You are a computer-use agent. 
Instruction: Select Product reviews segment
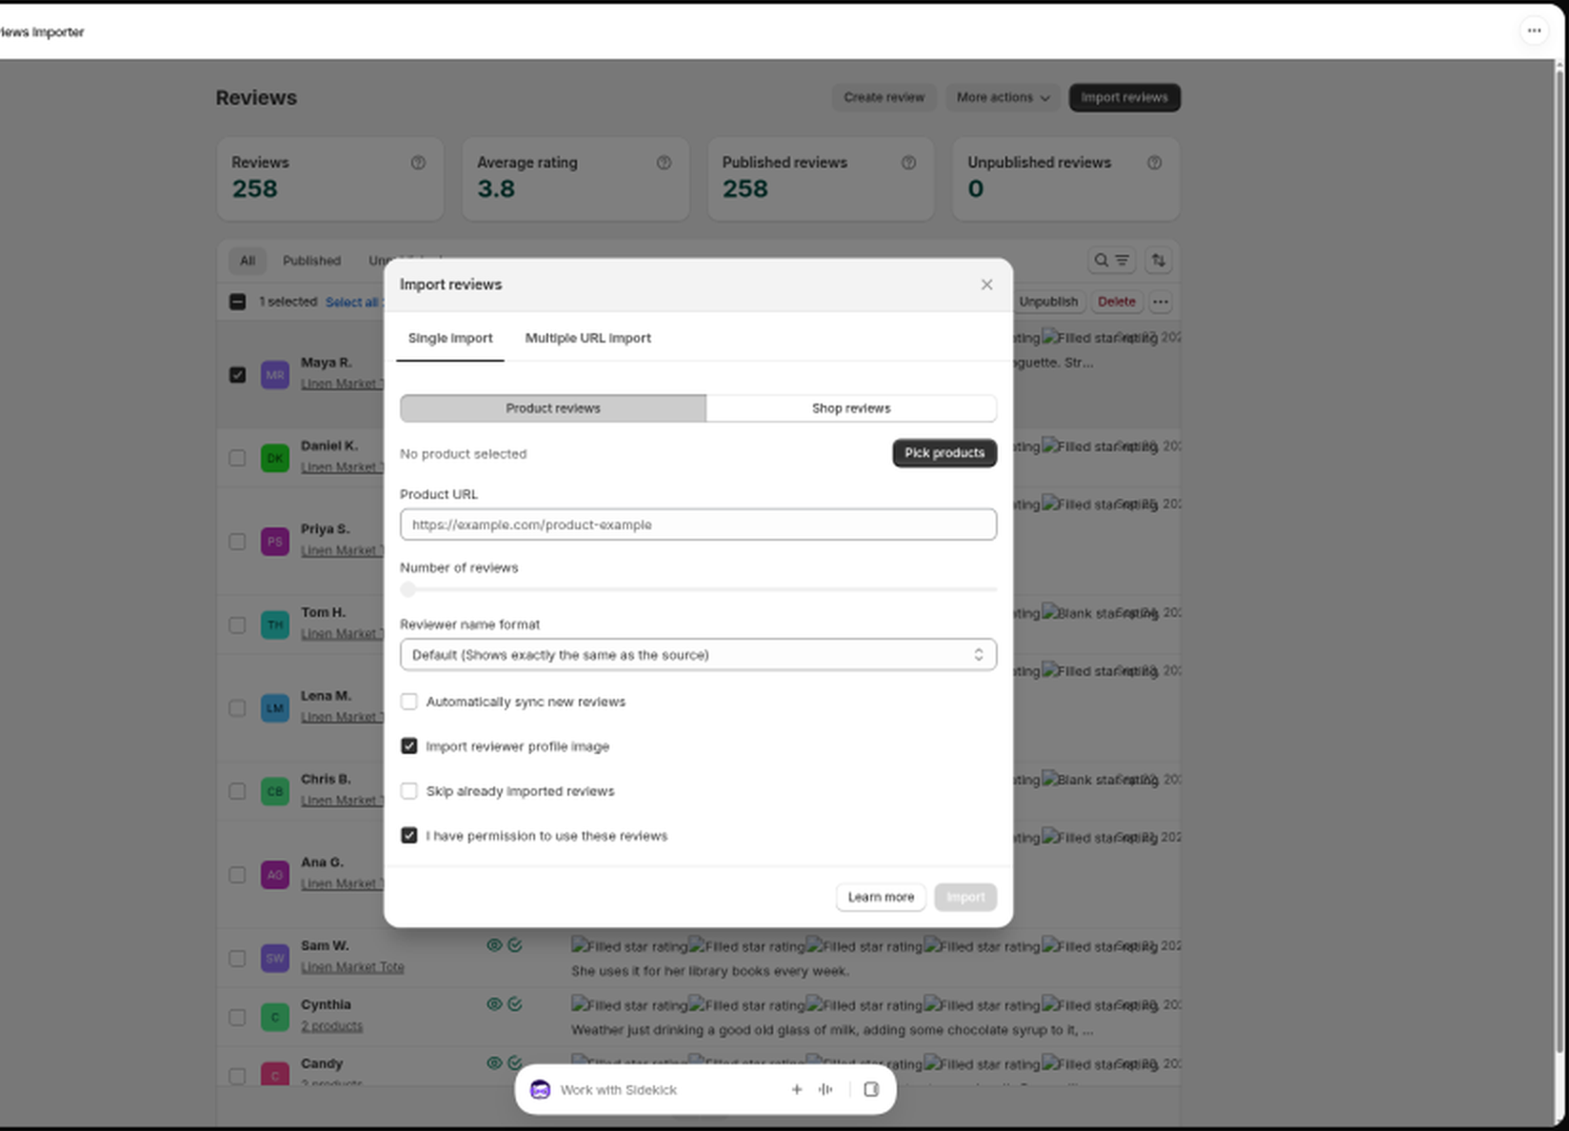(553, 408)
